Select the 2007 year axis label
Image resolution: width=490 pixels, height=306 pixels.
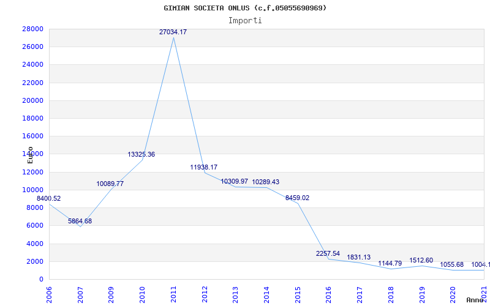click(80, 294)
